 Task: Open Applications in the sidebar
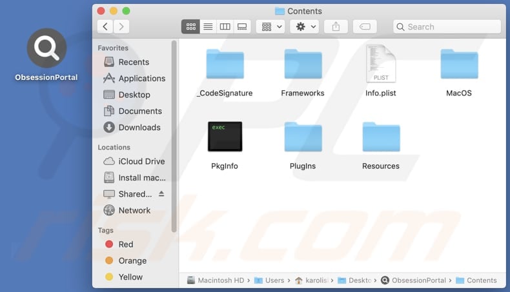point(141,78)
